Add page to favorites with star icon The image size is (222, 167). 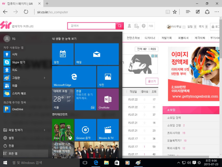[x=175, y=12]
